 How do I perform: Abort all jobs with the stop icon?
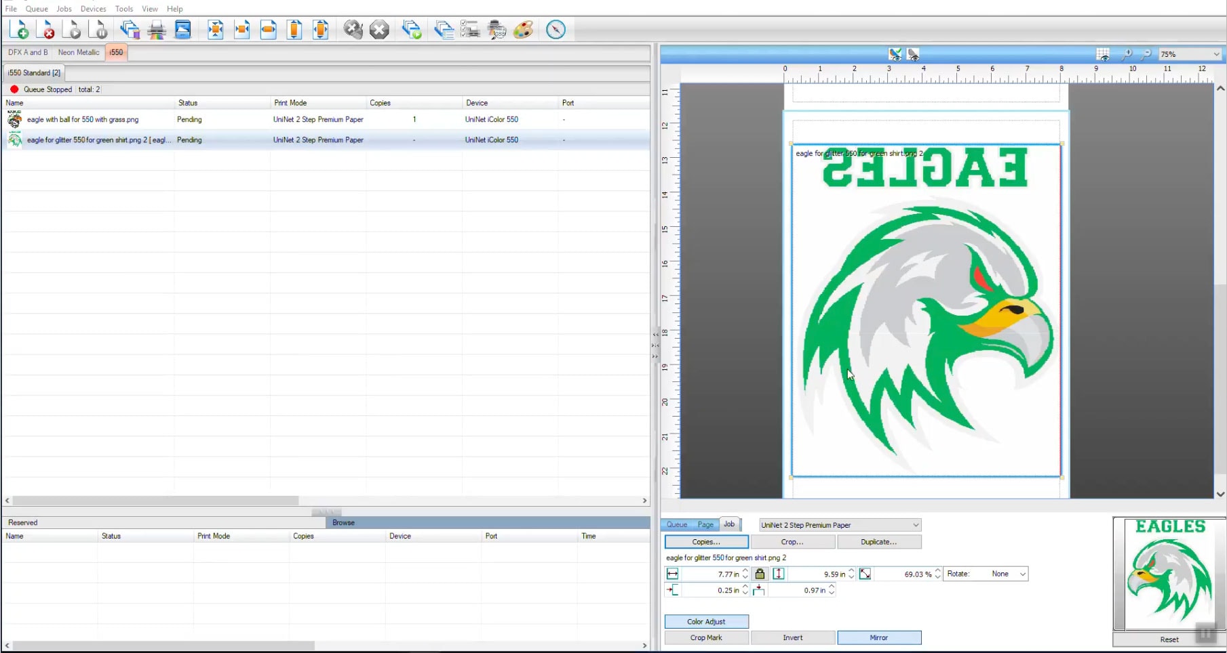point(379,29)
